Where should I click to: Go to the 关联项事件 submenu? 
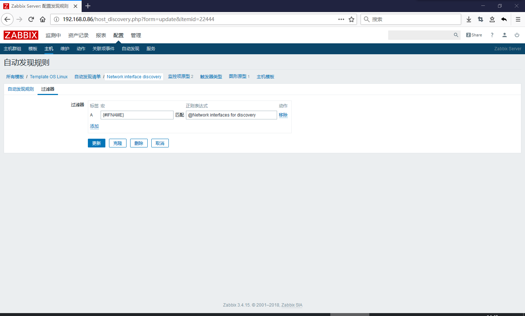coord(104,49)
